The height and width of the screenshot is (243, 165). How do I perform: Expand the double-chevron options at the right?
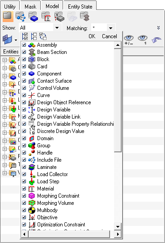(x=158, y=28)
